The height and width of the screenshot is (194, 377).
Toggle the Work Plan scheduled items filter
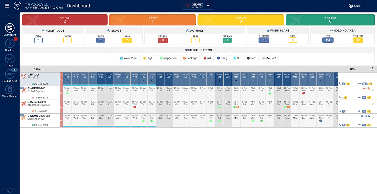coord(128,58)
